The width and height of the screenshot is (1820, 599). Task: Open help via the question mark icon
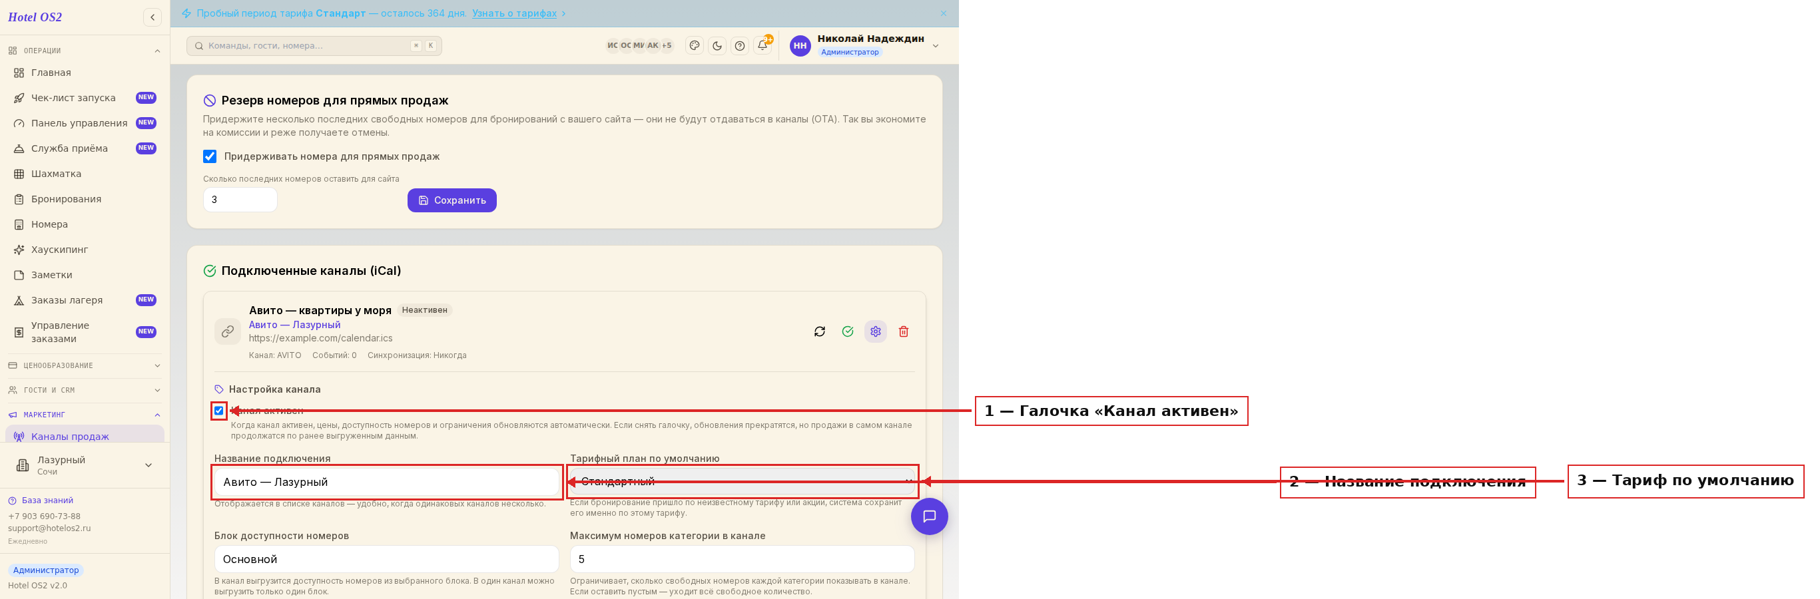point(740,46)
